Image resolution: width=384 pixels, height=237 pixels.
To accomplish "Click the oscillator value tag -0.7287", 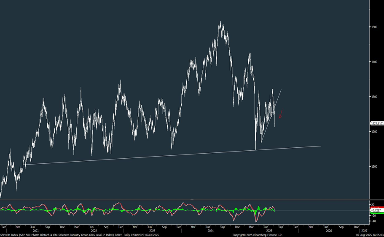I will [376, 210].
